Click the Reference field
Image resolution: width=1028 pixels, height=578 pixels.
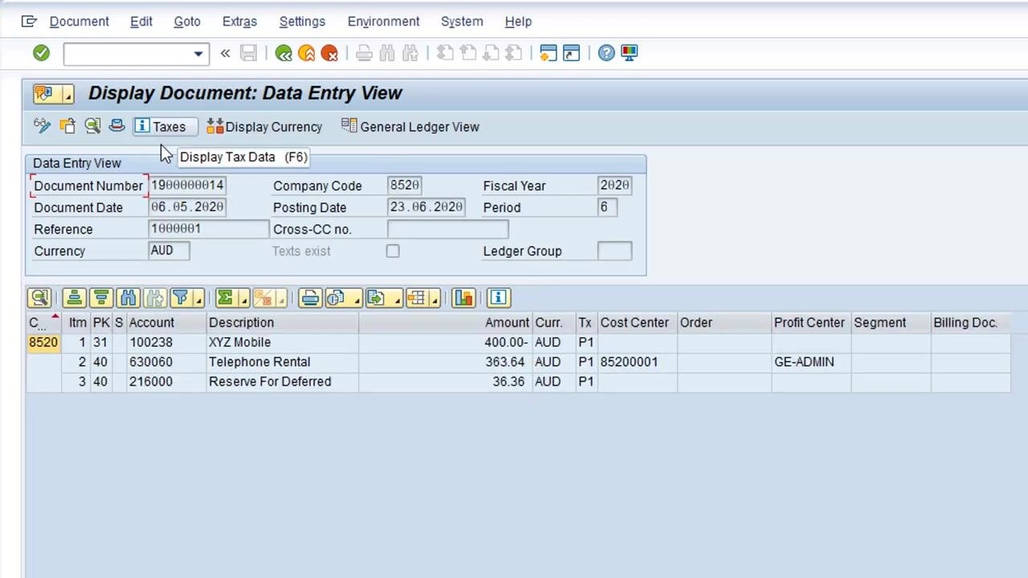point(209,229)
